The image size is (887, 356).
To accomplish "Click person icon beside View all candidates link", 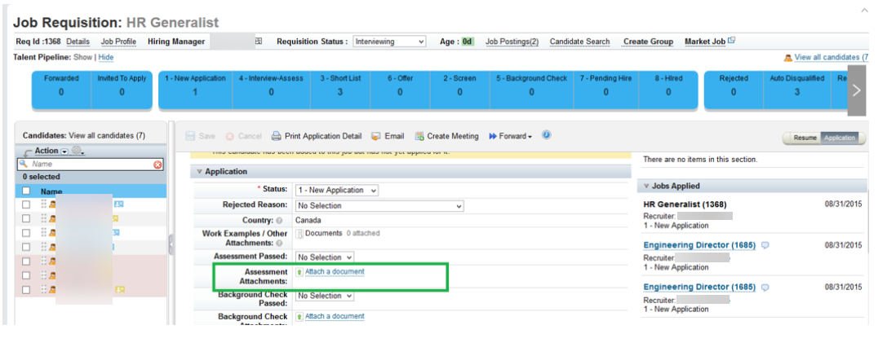I will point(788,58).
